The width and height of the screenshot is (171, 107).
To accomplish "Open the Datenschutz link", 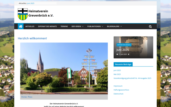I will pyautogui.click(x=119, y=94).
